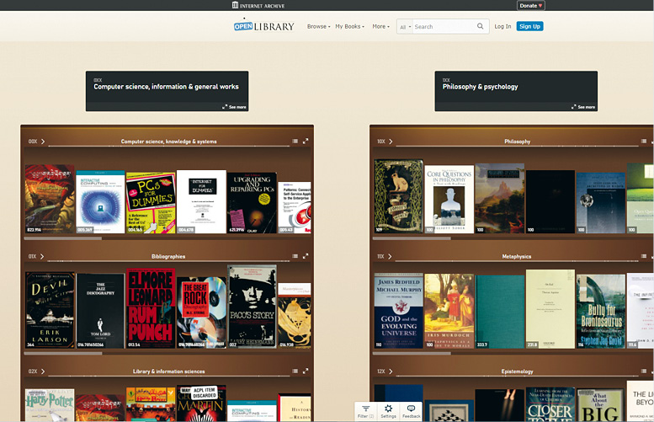Click the Philosophy shelf horizontal scrollbar
Image resolution: width=654 pixels, height=422 pixels.
click(x=412, y=238)
